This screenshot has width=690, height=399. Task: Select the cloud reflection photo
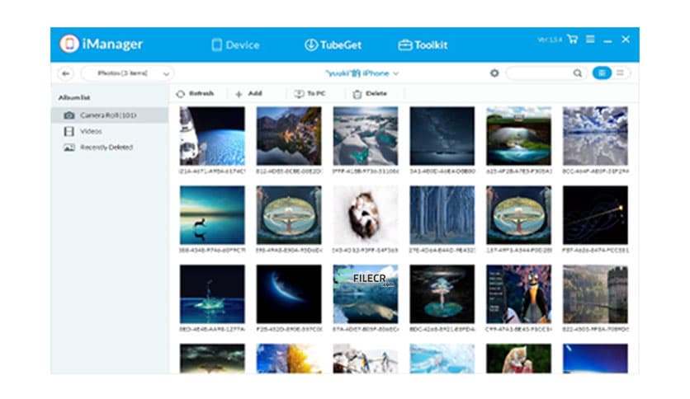click(595, 136)
